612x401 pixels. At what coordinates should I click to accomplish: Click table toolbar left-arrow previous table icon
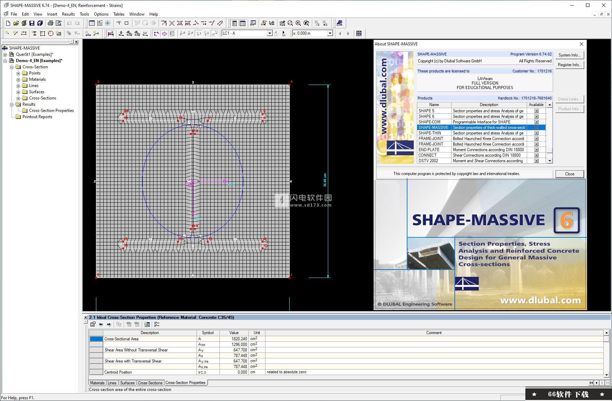click(101, 324)
